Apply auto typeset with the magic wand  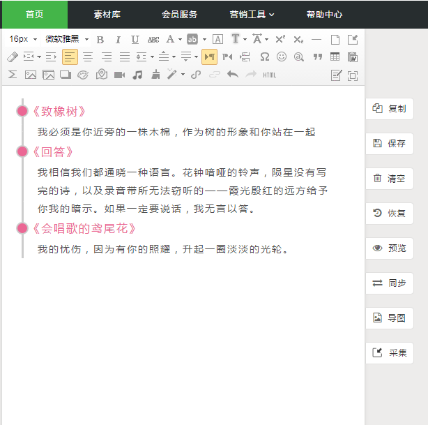pos(172,75)
